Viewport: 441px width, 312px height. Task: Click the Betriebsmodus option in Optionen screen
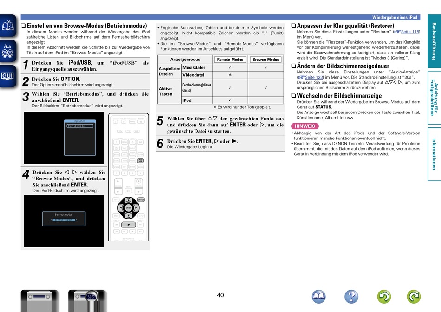(80, 126)
